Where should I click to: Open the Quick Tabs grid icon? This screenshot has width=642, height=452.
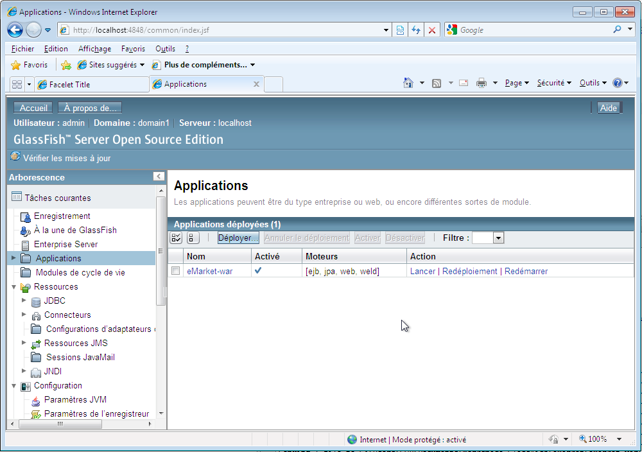[17, 84]
